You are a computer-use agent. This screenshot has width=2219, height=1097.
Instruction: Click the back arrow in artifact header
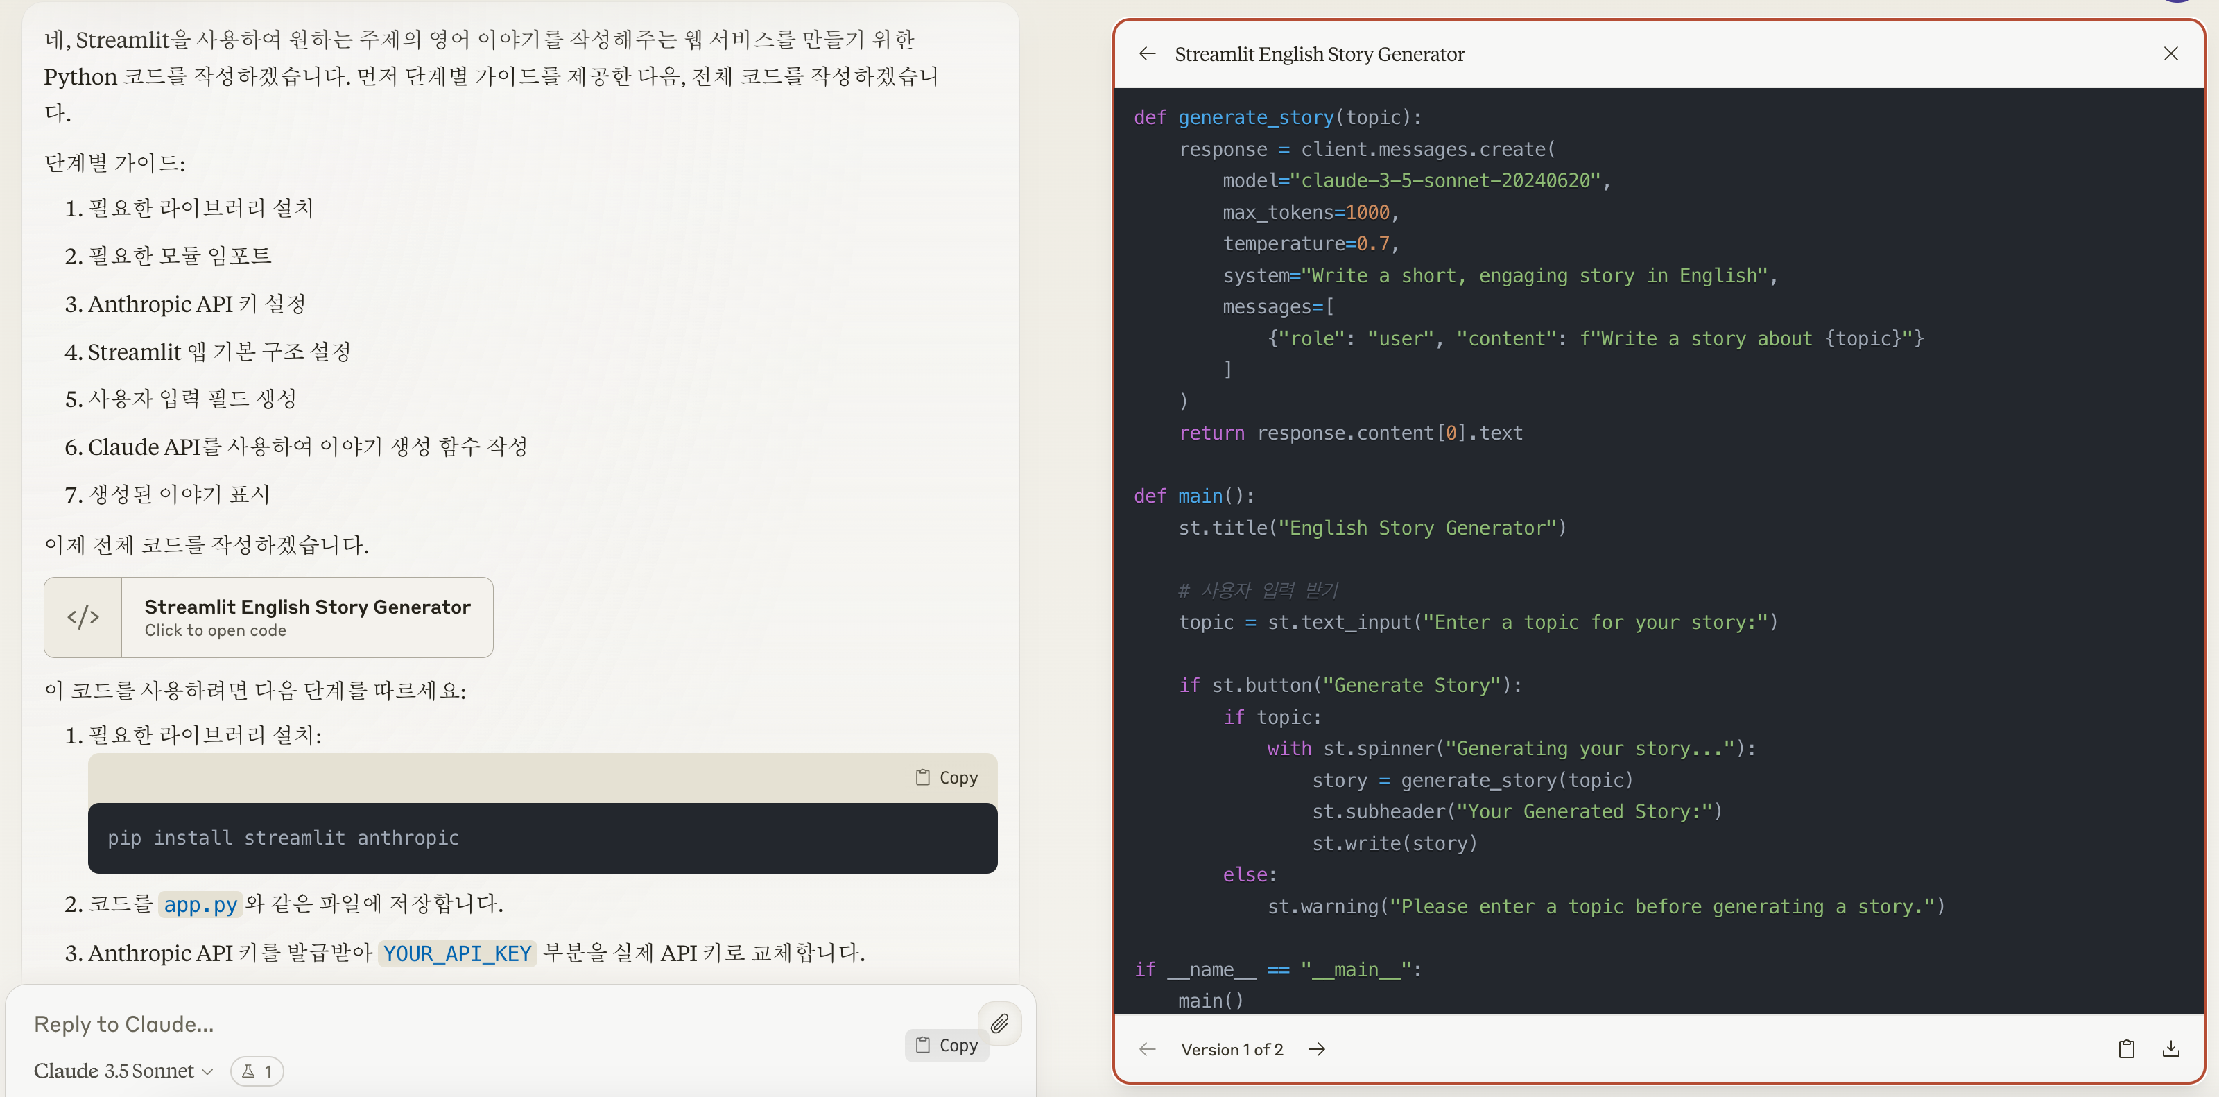click(x=1146, y=53)
